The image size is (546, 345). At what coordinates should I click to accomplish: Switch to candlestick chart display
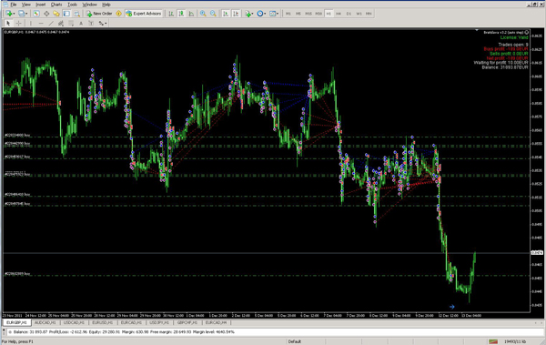tap(181, 14)
